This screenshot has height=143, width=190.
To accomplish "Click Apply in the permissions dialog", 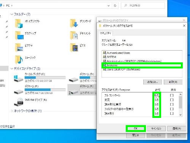I will tap(177, 129).
